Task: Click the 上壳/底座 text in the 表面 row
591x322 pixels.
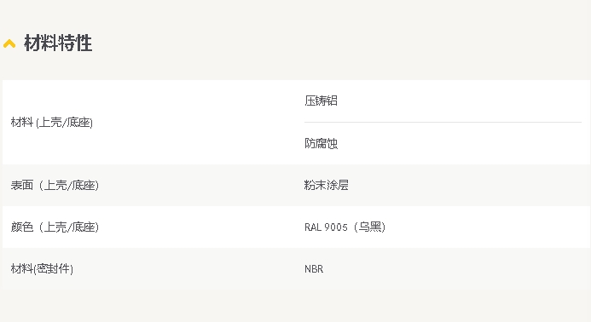Action: pyautogui.click(x=70, y=186)
